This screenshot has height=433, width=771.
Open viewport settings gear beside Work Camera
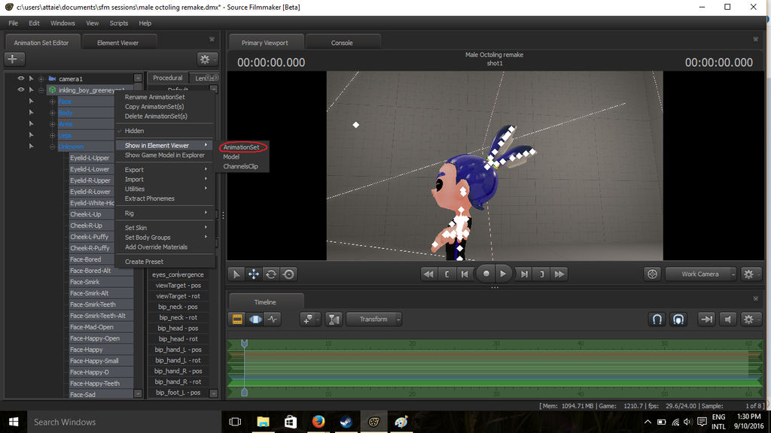click(x=749, y=274)
